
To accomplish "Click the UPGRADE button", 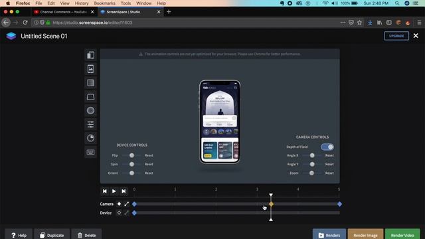I will (x=396, y=36).
